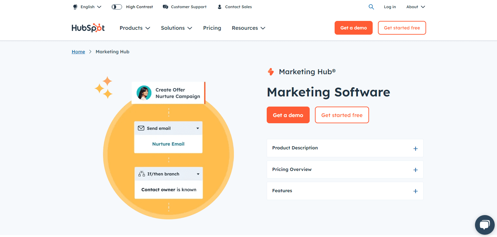Click the Contact Sales person icon
This screenshot has height=237, width=497.
[219, 7]
